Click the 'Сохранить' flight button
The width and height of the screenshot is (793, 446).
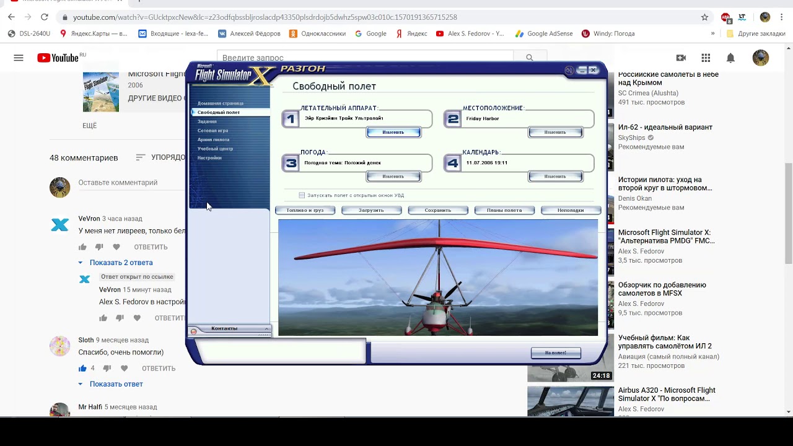click(438, 211)
